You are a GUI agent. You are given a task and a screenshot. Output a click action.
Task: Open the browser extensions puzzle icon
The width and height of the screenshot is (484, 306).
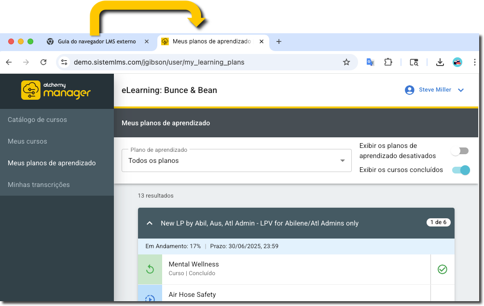388,62
